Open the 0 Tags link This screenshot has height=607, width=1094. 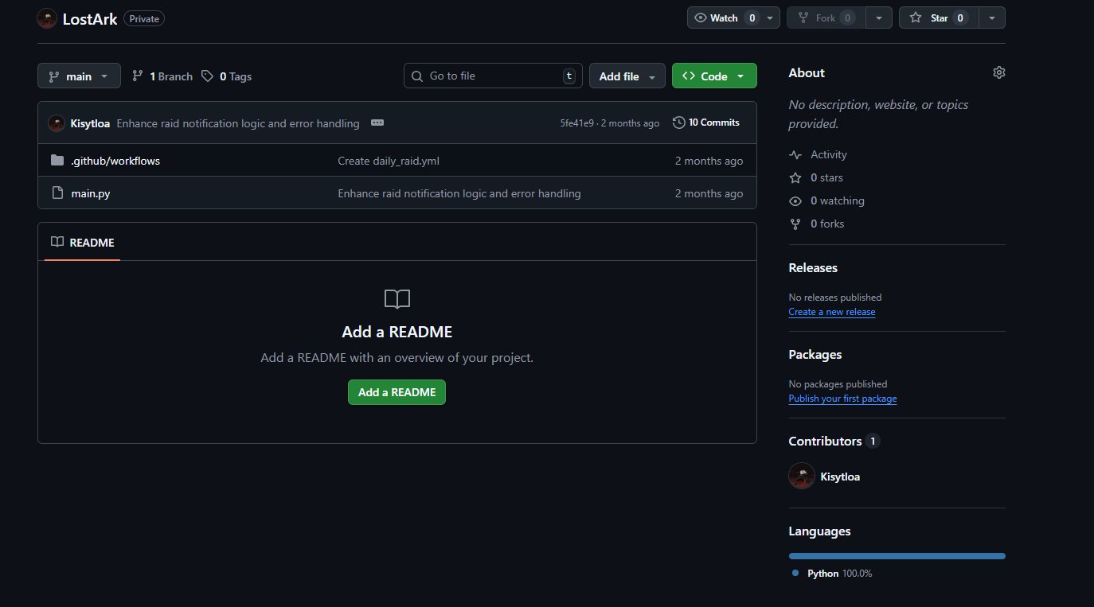(226, 76)
